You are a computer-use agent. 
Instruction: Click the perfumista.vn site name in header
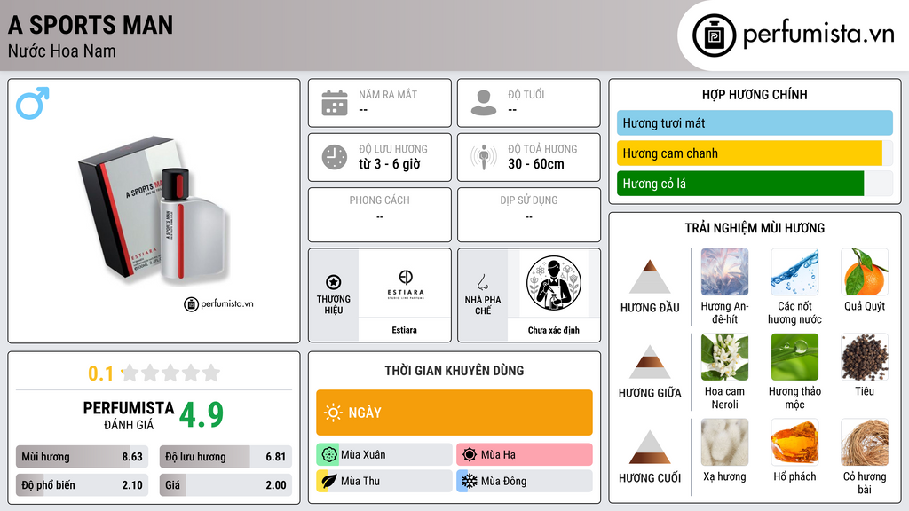(818, 35)
